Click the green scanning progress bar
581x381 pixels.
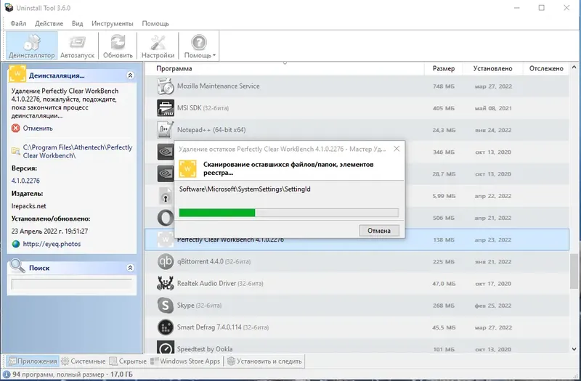coord(288,213)
